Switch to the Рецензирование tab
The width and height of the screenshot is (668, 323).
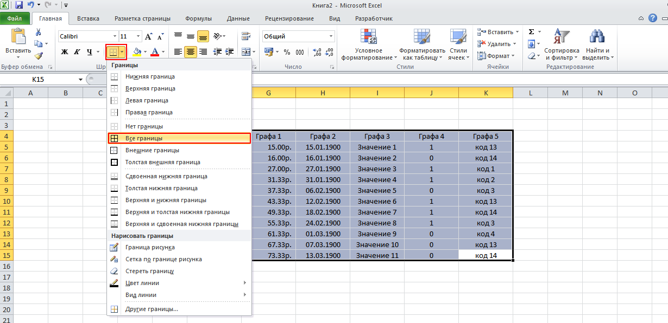pyautogui.click(x=289, y=18)
